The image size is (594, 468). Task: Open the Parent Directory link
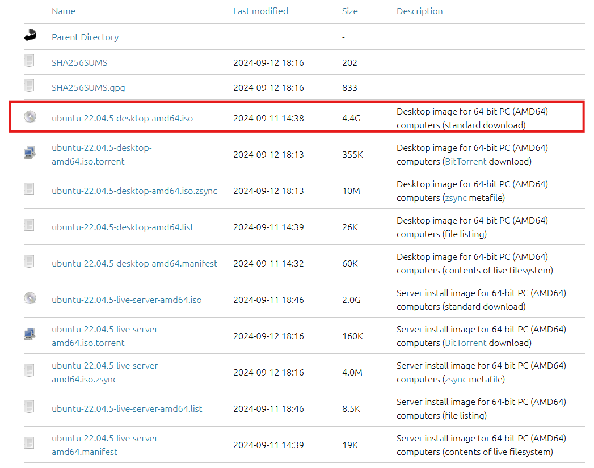tap(85, 37)
